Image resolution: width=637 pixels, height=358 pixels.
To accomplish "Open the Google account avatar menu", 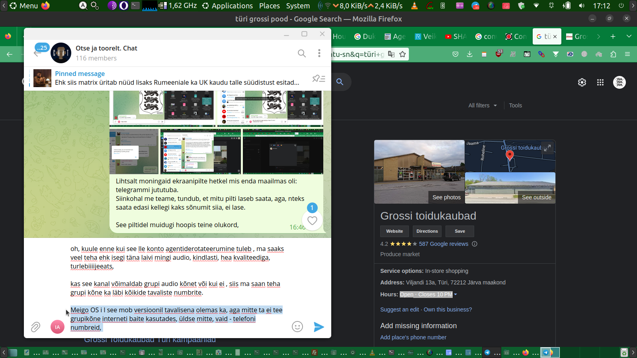I will (x=619, y=82).
